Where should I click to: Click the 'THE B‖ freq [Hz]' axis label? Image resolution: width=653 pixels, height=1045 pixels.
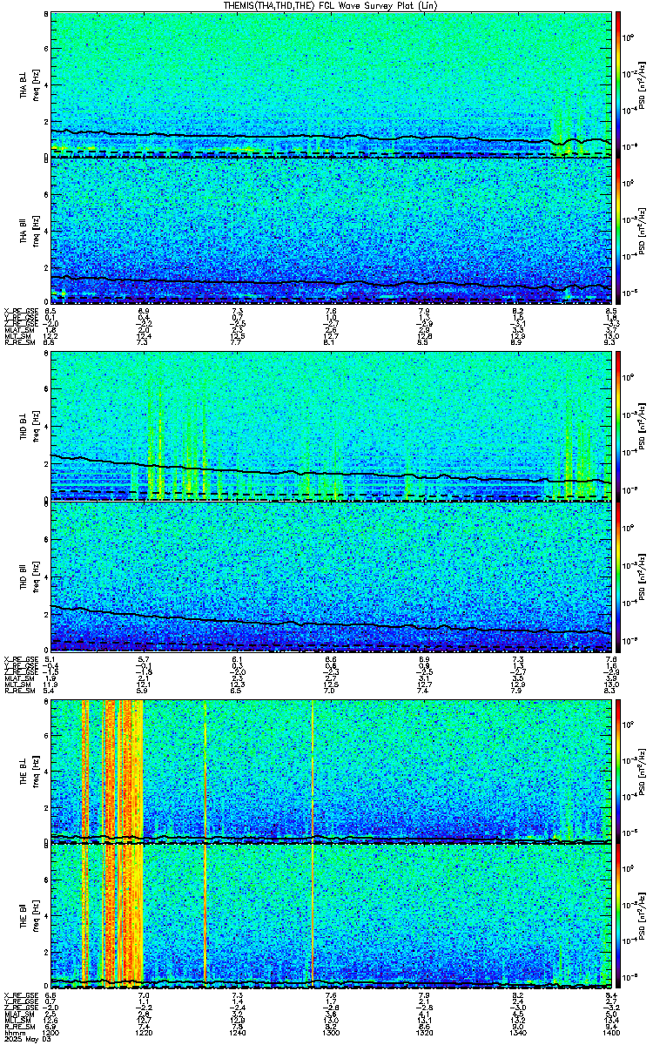tap(30, 916)
